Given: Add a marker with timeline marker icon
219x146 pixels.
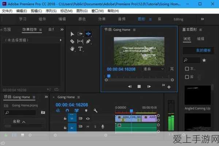Looking at the screenshot, I should click(x=86, y=111).
